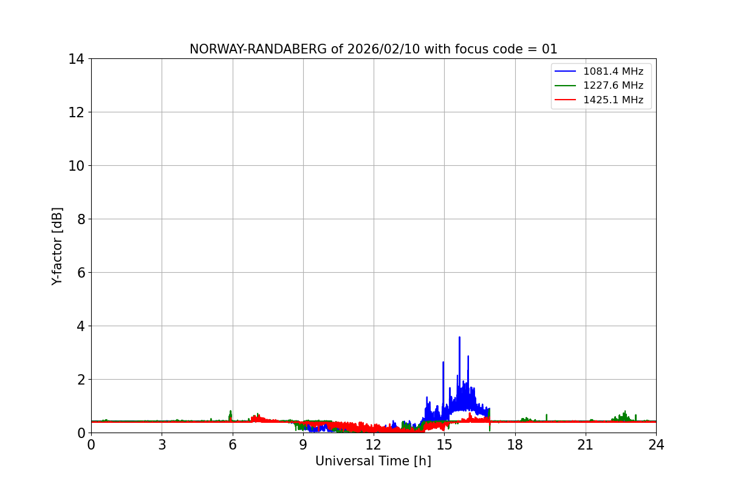Click the Y-factor [dB] axis label
Viewport: 729px width, 486px height.
(57, 246)
